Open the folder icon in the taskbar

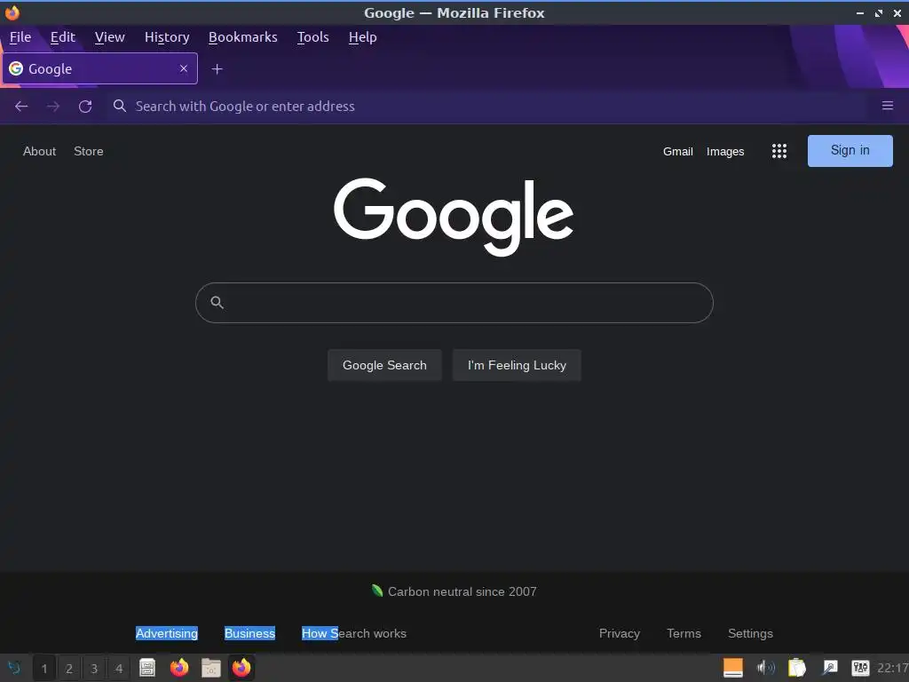[211, 668]
